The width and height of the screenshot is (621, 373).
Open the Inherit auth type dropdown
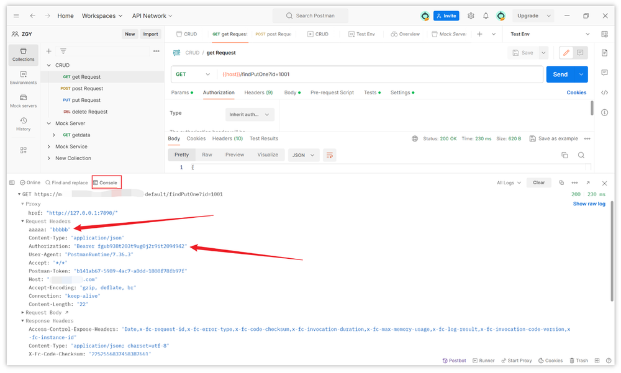click(250, 114)
